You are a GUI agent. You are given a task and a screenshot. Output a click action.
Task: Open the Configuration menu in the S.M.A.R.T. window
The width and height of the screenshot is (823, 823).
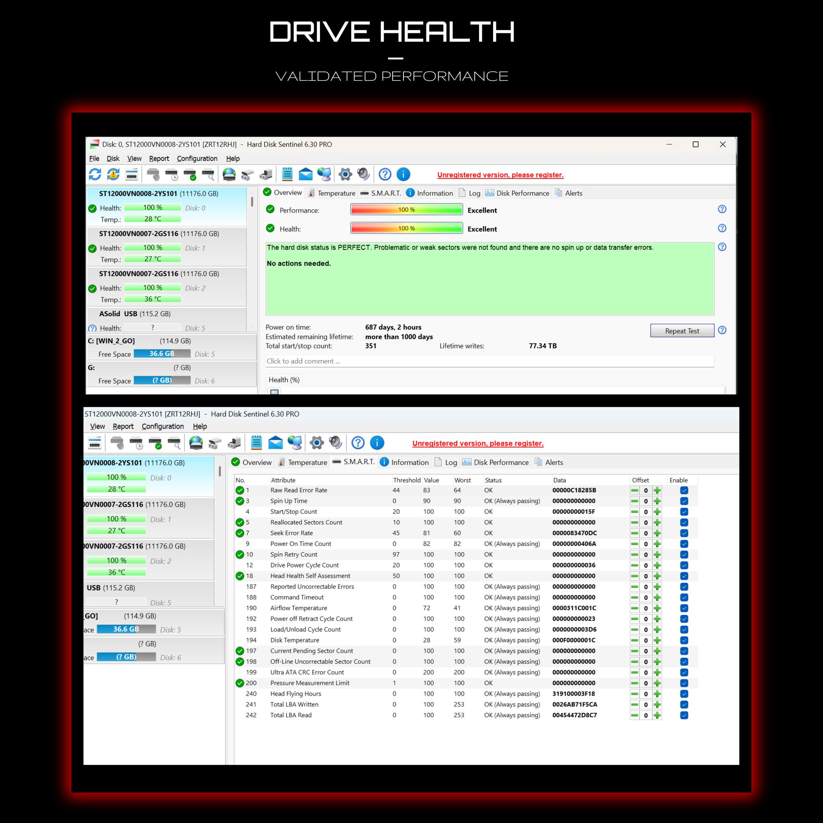click(x=163, y=426)
